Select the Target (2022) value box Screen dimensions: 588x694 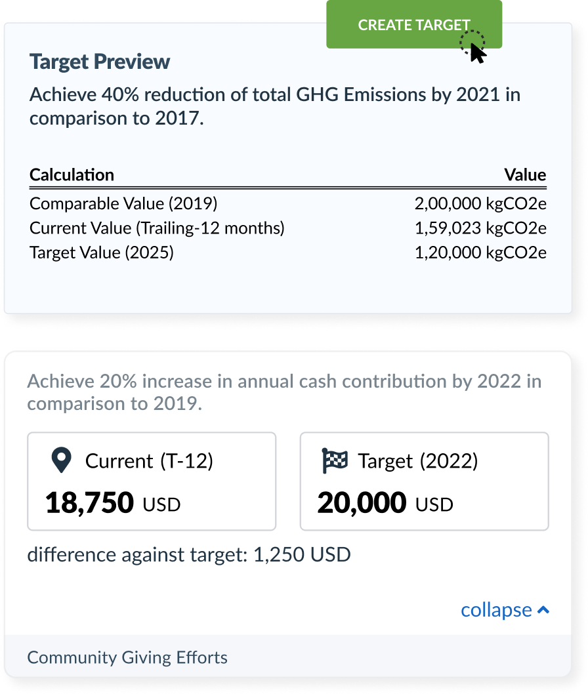pos(425,481)
